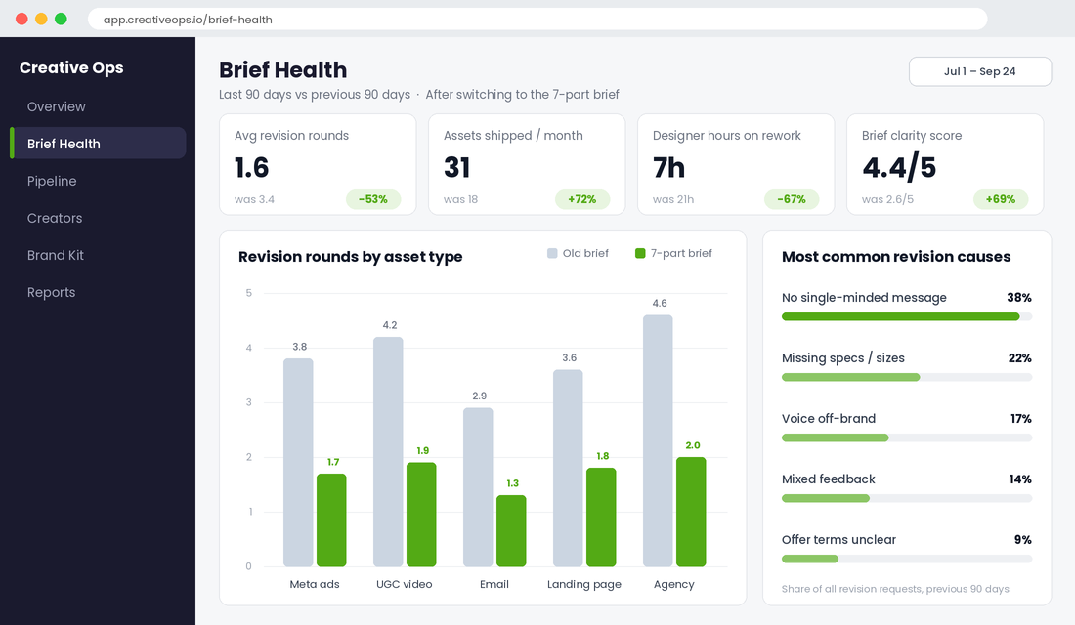Click the Avg revision rounds card
This screenshot has width=1075, height=625.
[x=318, y=164]
